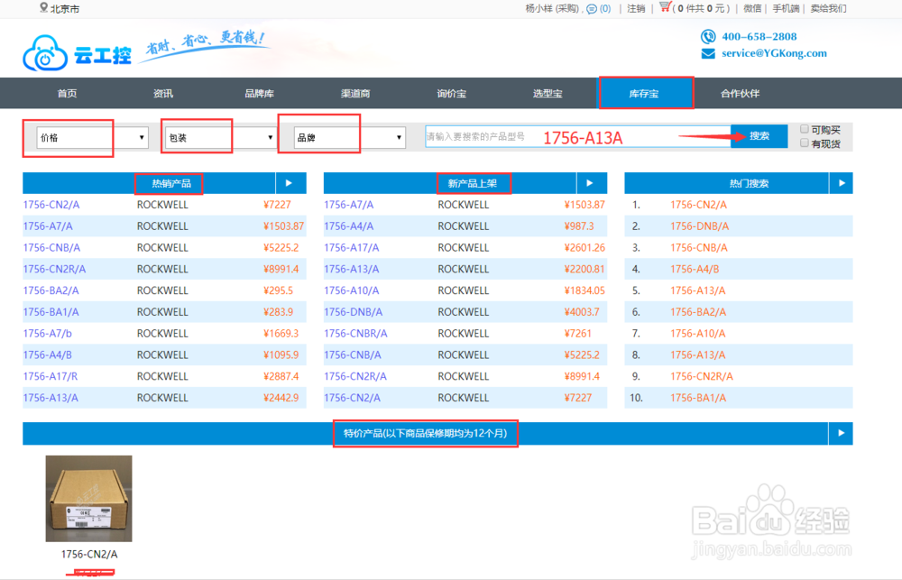Click hot search item 2 1756-DNB/A

coord(700,226)
